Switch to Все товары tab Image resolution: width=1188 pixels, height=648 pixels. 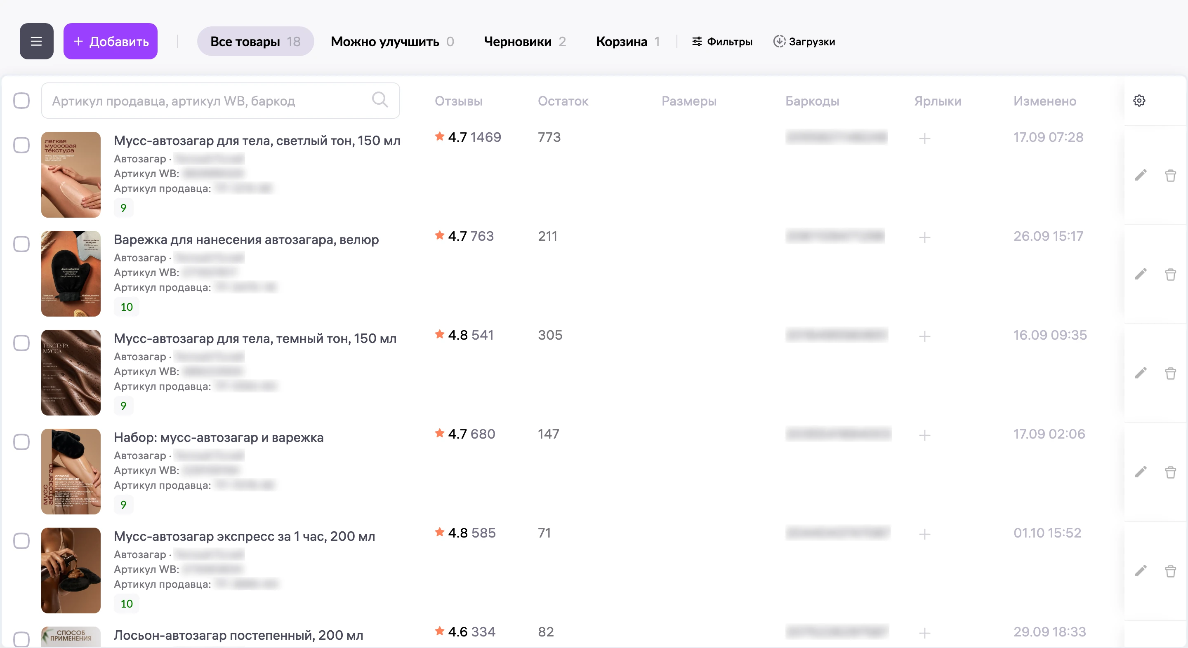pos(255,42)
